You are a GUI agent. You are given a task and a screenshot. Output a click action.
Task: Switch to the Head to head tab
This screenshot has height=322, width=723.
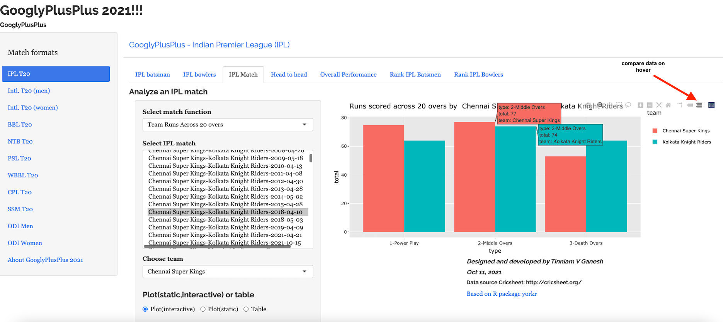click(289, 75)
